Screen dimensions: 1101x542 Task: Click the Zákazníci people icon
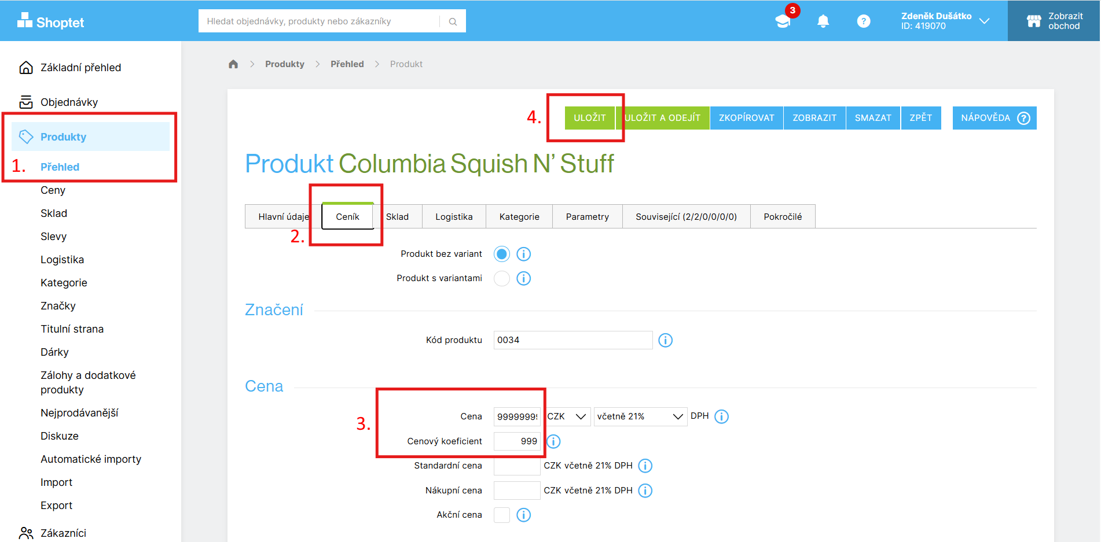tap(26, 533)
